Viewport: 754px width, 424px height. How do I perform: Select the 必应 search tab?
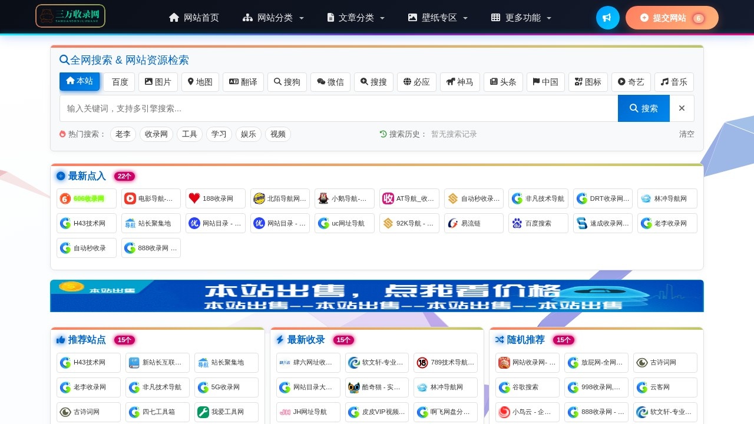(416, 82)
